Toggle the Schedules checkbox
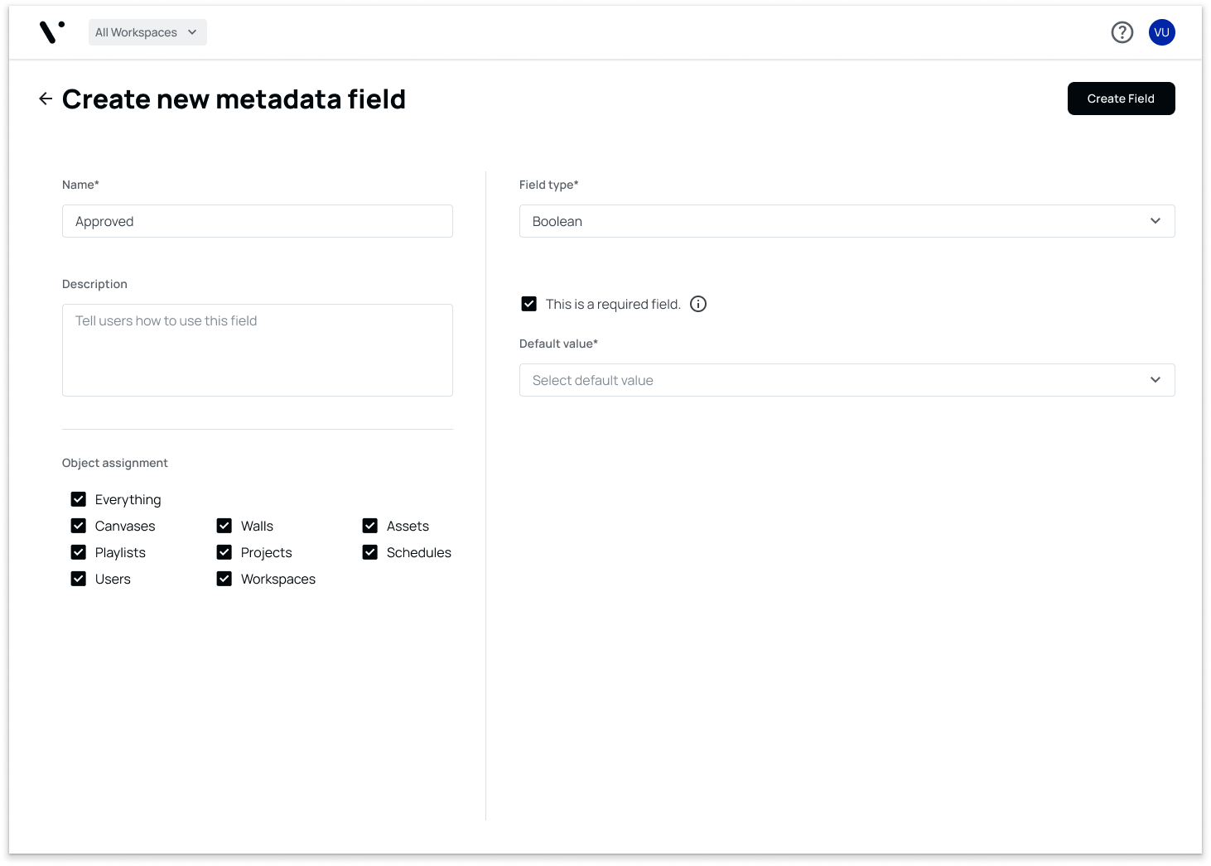The image size is (1211, 866). [x=370, y=552]
